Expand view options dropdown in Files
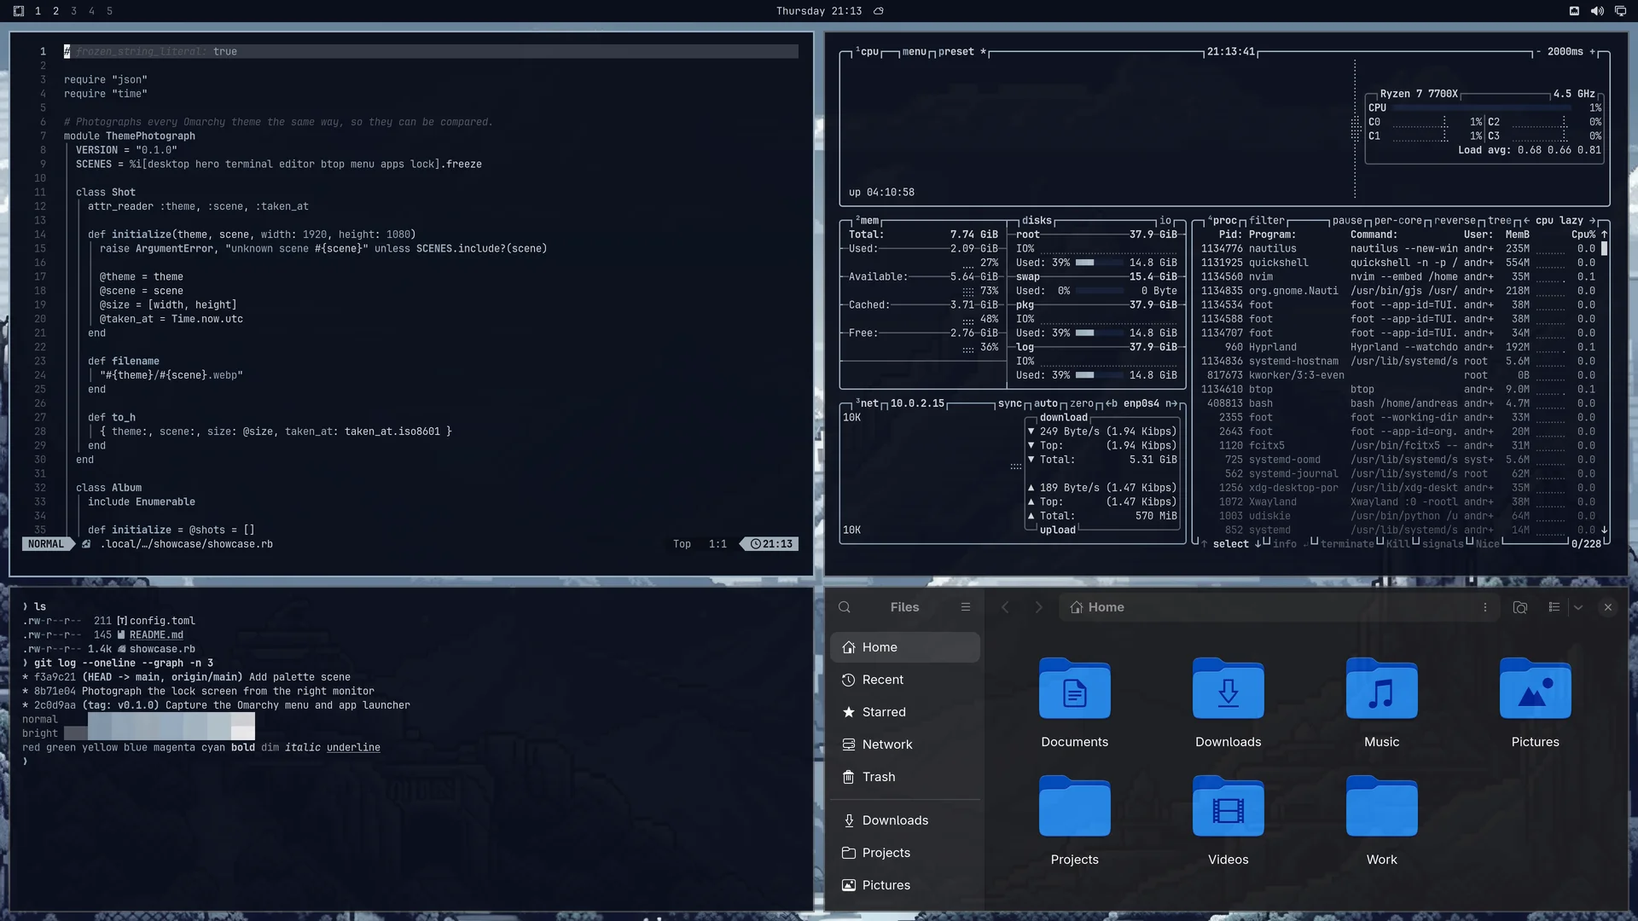The width and height of the screenshot is (1638, 921). [1578, 607]
